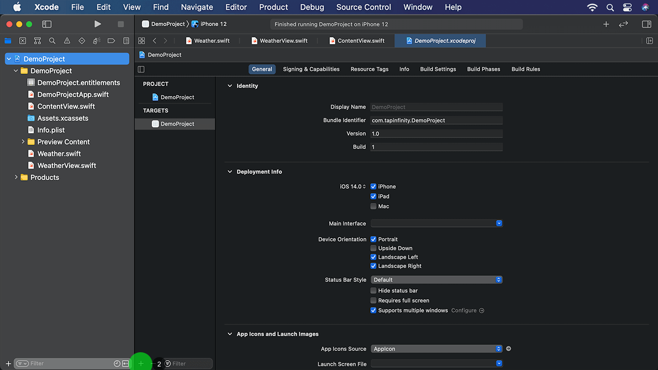The height and width of the screenshot is (370, 658).
Task: Add a new target with plus button
Action: click(141, 364)
